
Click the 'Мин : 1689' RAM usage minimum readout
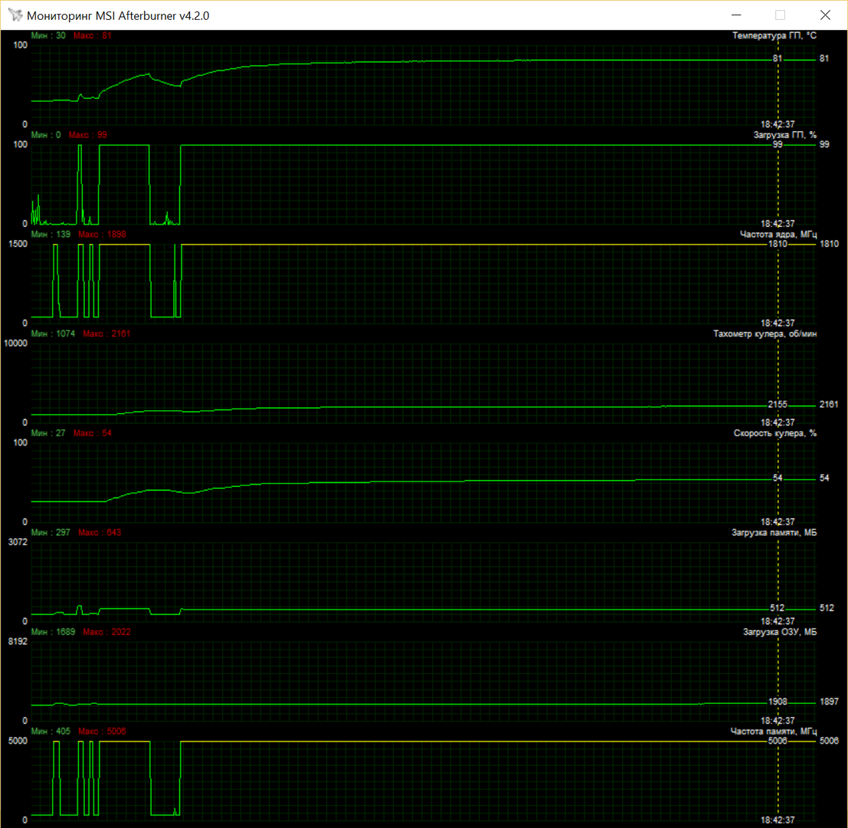coord(53,632)
